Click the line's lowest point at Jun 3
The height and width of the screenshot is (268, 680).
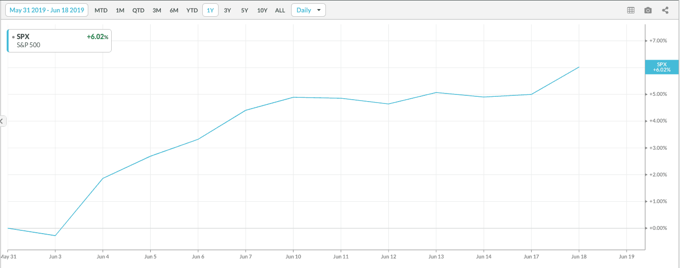[x=55, y=236]
